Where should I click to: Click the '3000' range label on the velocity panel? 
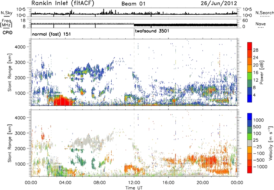(x=20, y=133)
